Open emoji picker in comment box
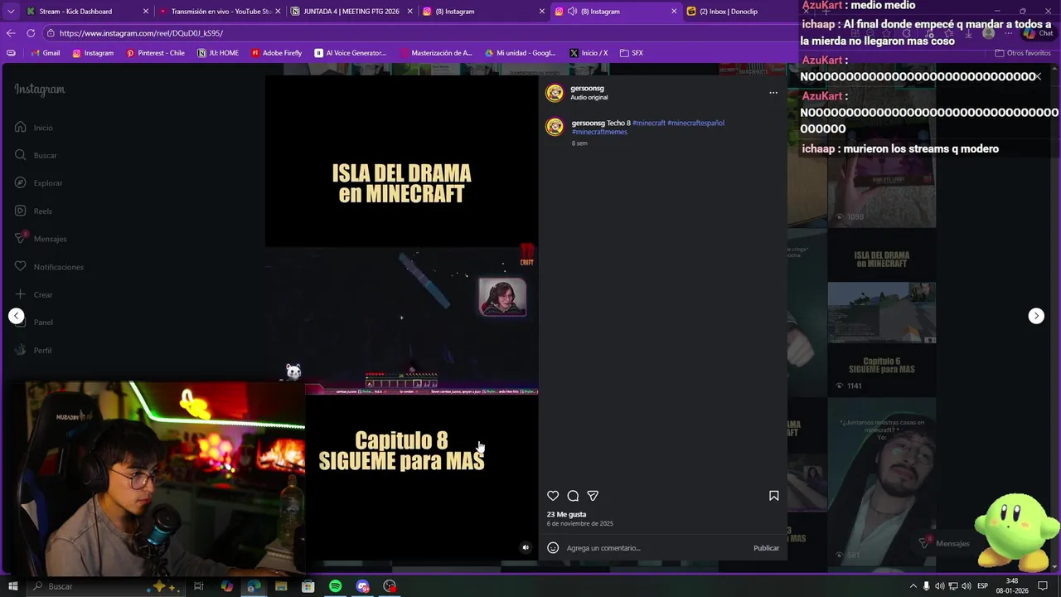The width and height of the screenshot is (1061, 597). coord(553,548)
